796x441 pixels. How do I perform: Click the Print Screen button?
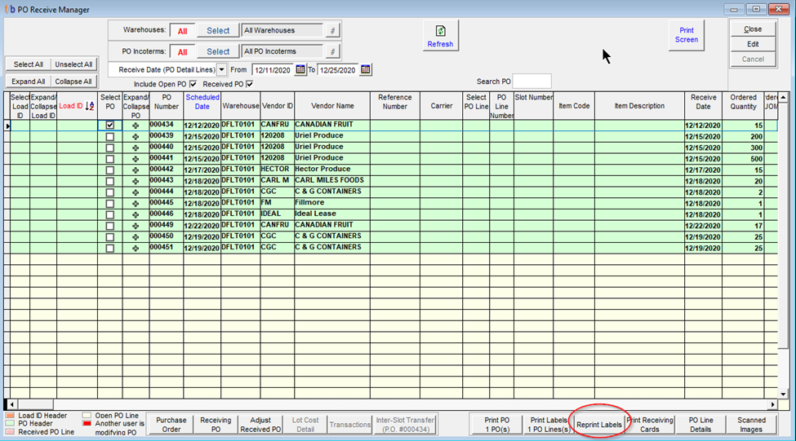click(686, 35)
